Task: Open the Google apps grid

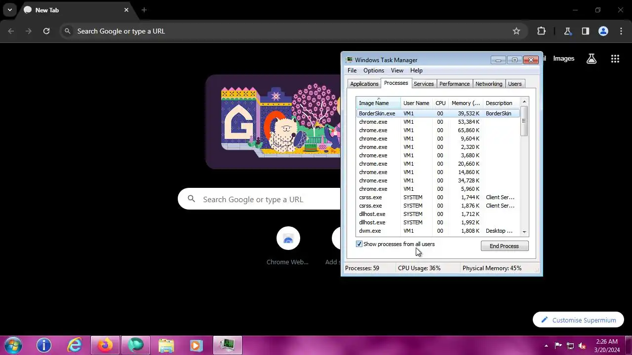Action: [x=615, y=59]
